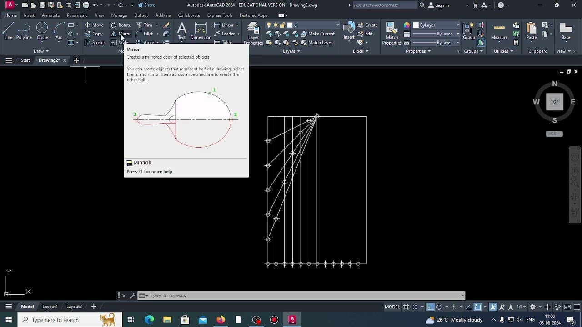The height and width of the screenshot is (327, 582).
Task: Open the layer name dropdown
Action: click(315, 25)
